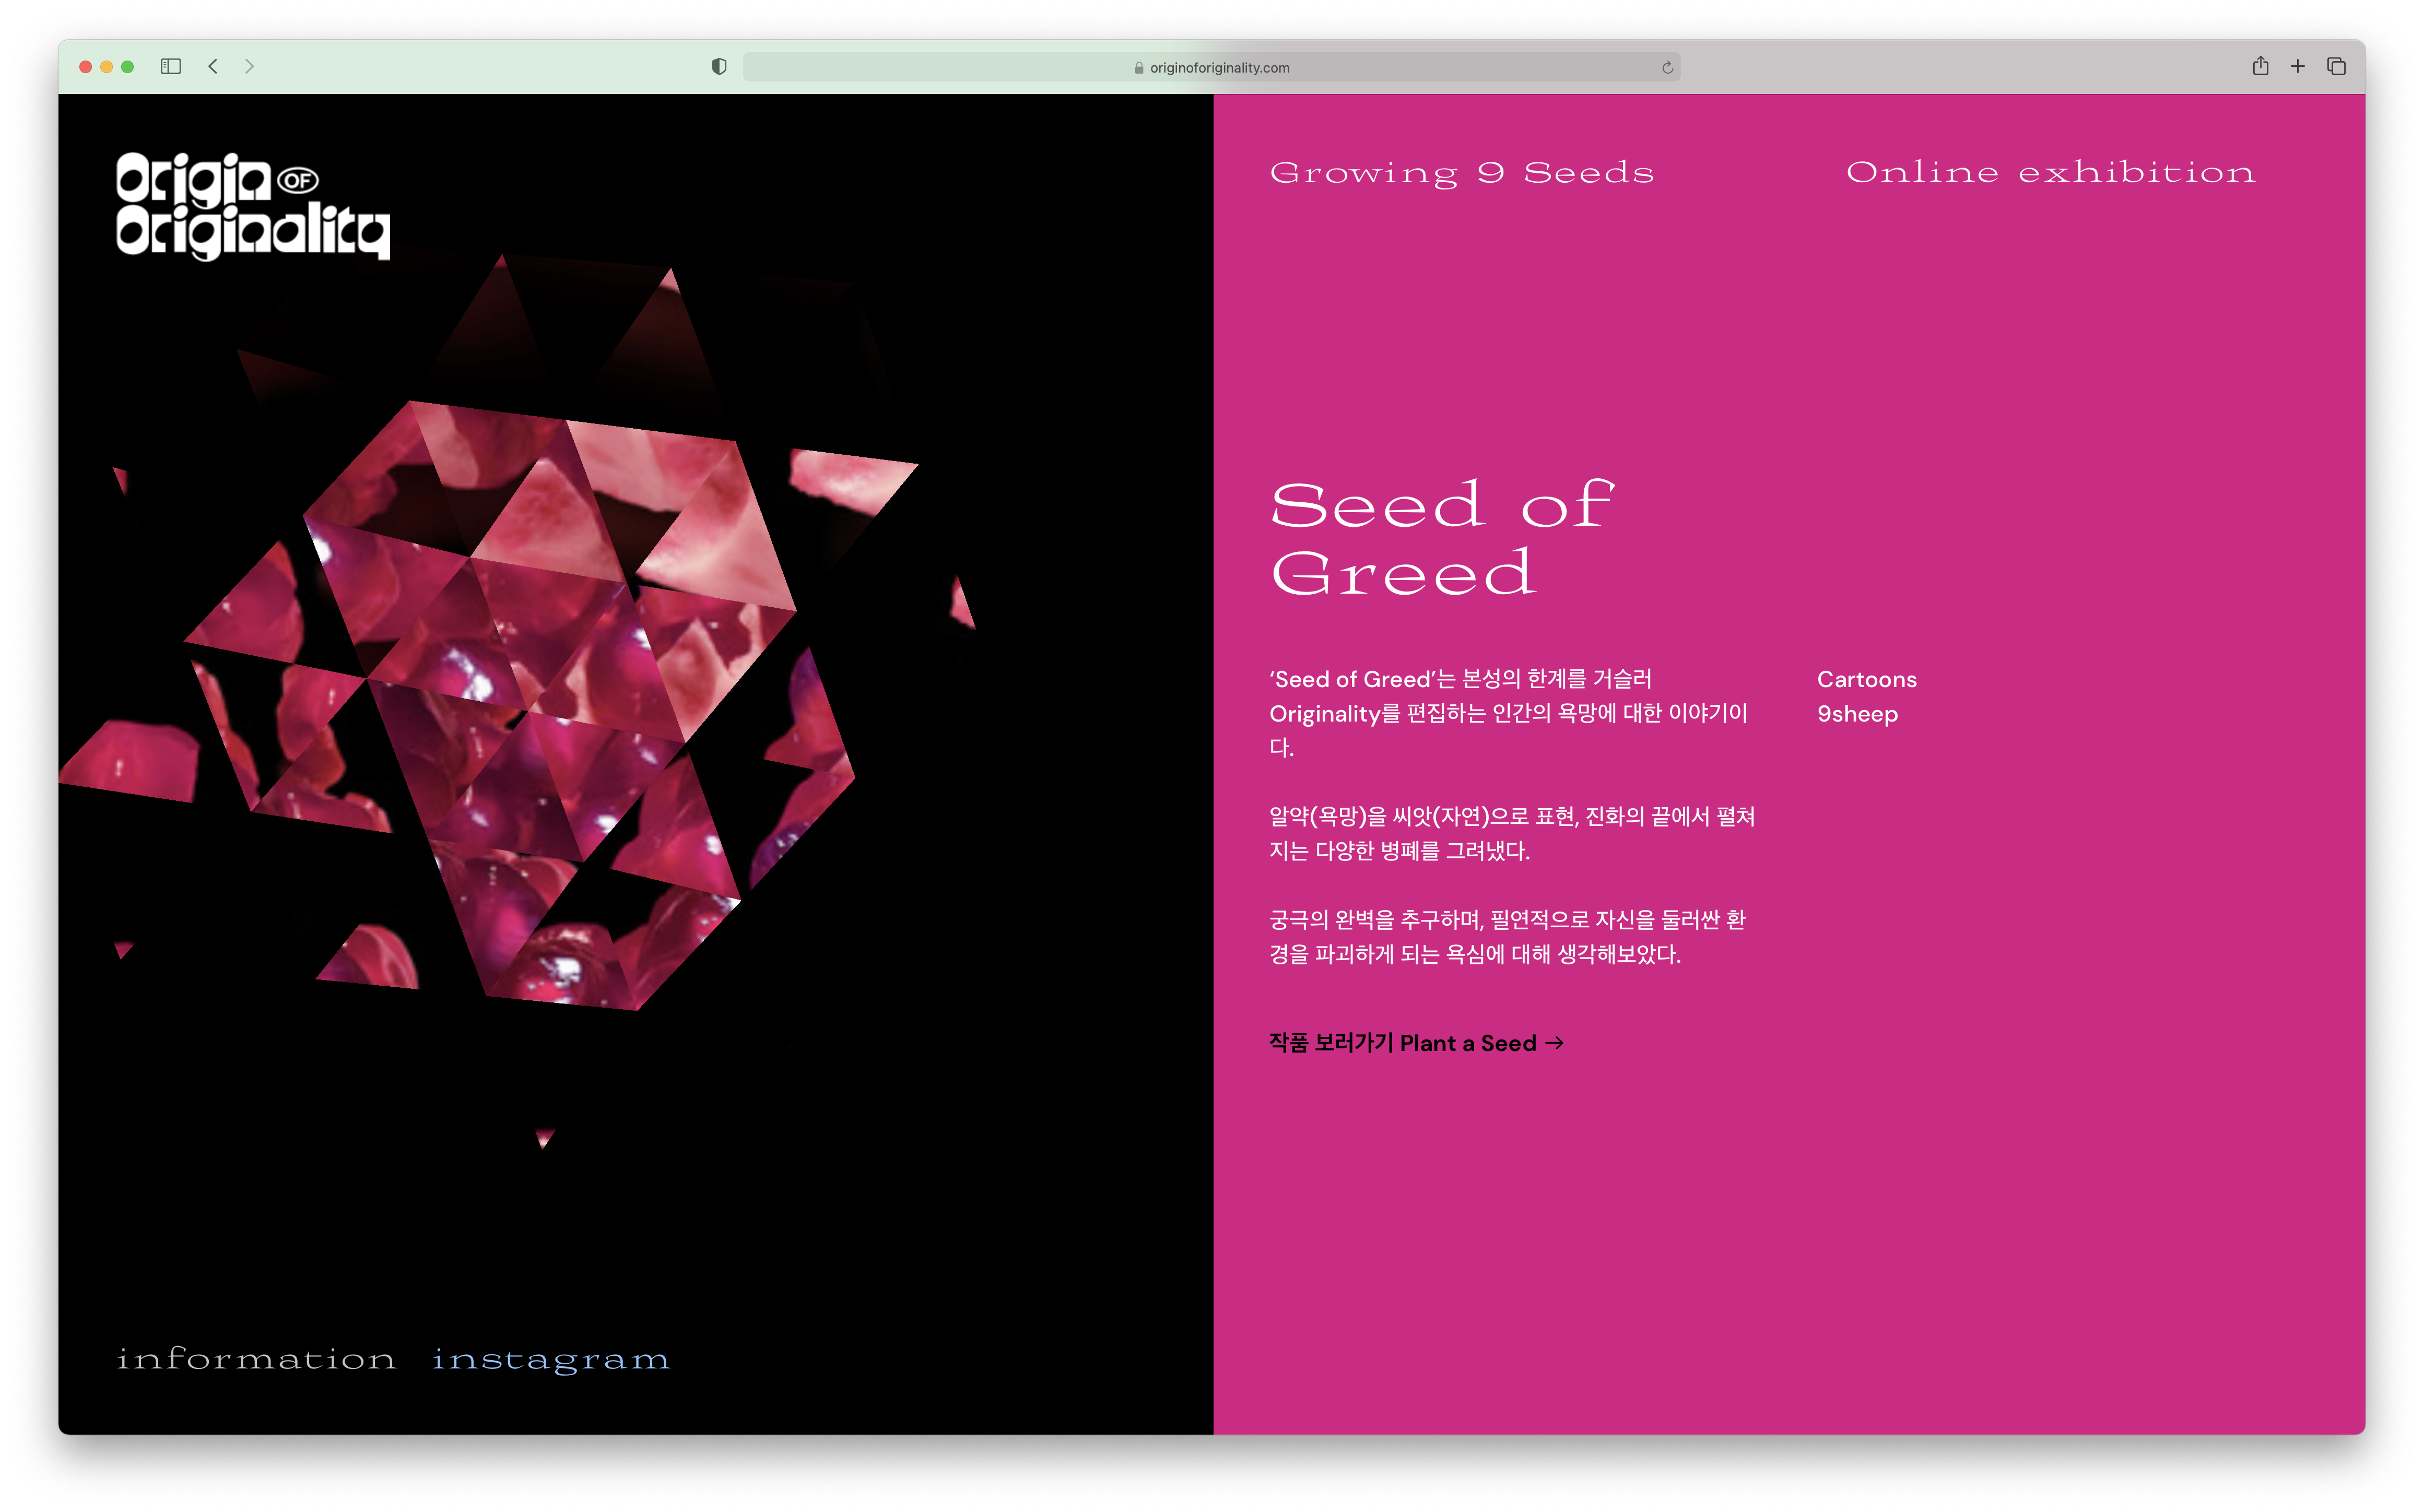
Task: Reload the page
Action: (x=1667, y=68)
